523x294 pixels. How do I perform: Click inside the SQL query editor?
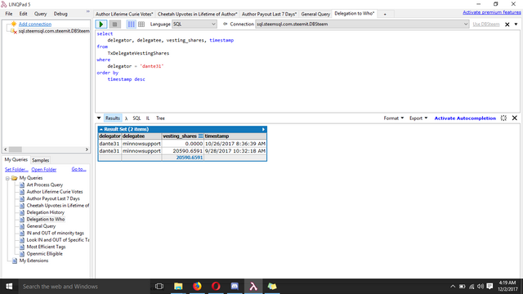pos(307,71)
